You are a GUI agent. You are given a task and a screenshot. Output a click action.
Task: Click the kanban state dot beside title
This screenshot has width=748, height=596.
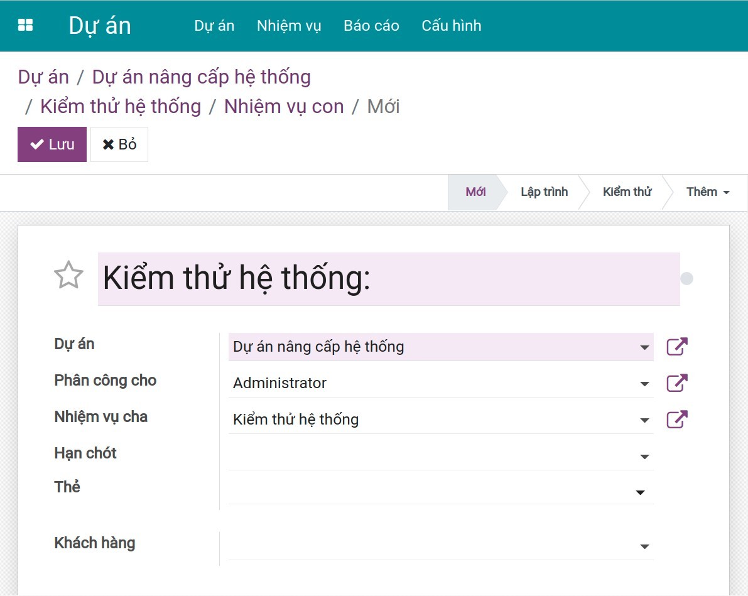(686, 277)
